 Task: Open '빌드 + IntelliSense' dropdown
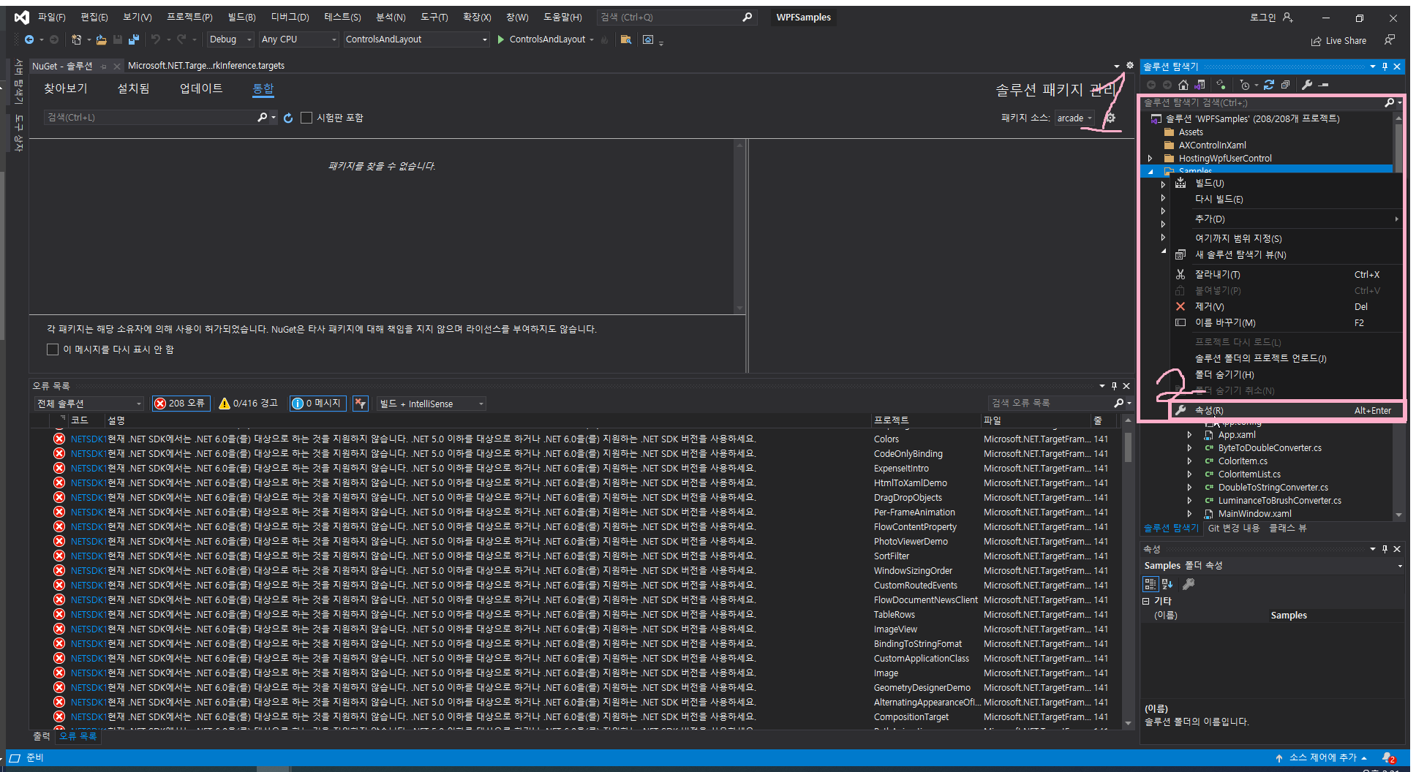(x=431, y=404)
